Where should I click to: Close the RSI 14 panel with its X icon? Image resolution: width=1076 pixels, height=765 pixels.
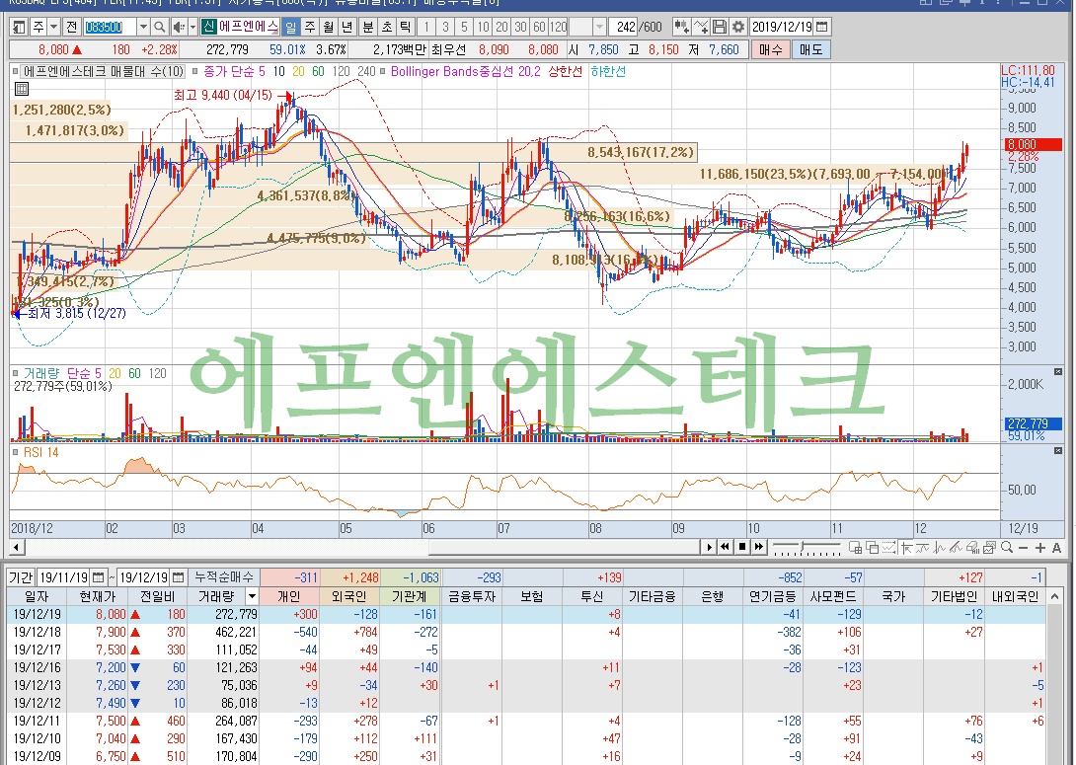click(1057, 451)
